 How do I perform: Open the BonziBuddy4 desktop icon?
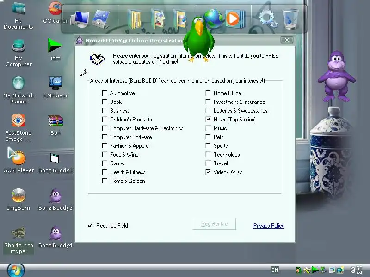click(x=55, y=237)
